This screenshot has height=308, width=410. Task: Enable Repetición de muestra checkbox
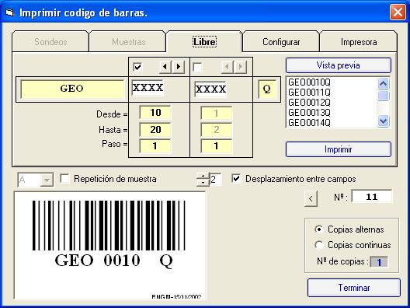click(x=64, y=179)
